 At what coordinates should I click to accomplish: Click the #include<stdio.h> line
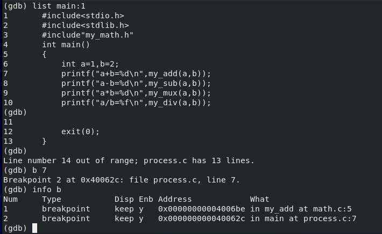83,16
